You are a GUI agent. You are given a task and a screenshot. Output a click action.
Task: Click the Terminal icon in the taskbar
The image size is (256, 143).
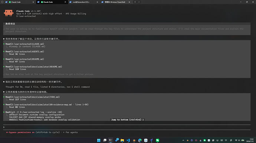pos(111,140)
